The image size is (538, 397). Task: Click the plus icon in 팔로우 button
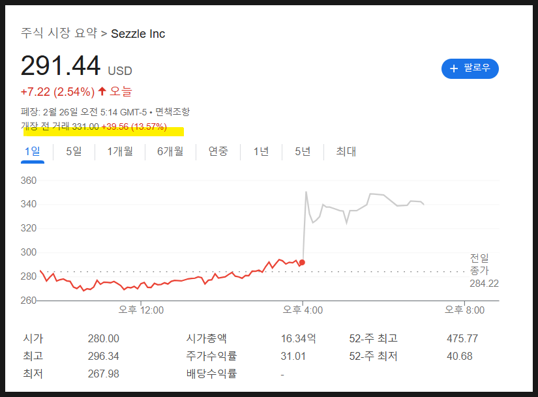click(x=454, y=68)
